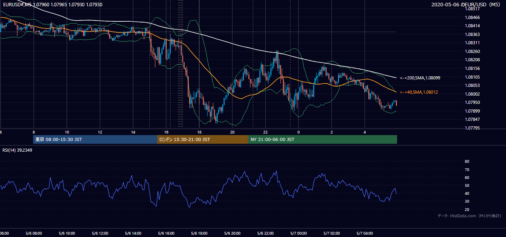Screen dimensions: 506x237
Task: Click price axis value 1.07847
Action: [472, 119]
